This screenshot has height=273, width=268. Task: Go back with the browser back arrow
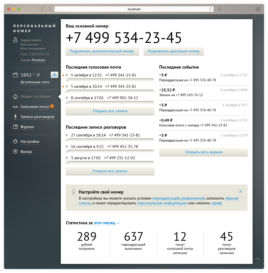[x=42, y=9]
